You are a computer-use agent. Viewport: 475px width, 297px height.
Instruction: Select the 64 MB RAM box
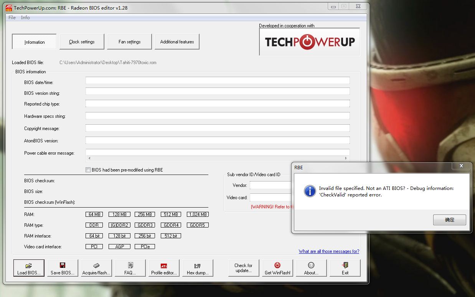(x=94, y=214)
